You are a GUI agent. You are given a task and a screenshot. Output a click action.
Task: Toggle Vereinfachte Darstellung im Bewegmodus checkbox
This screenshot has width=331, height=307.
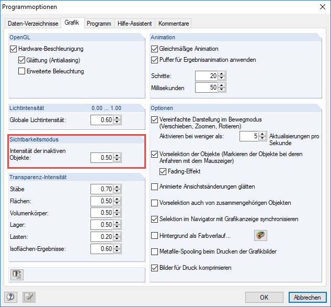155,119
